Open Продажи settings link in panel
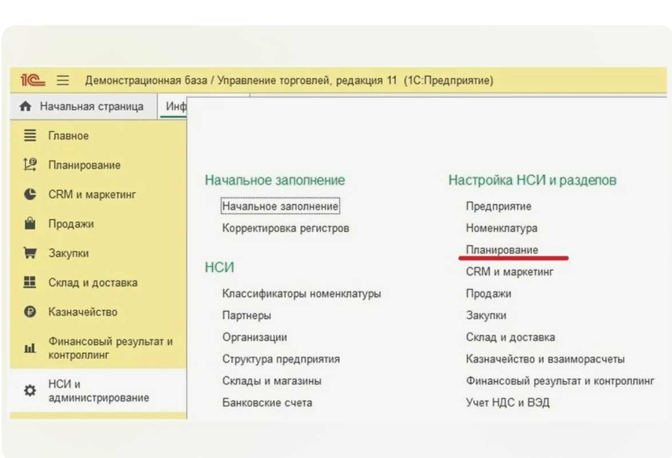Image resolution: width=672 pixels, height=458 pixels. tap(488, 294)
